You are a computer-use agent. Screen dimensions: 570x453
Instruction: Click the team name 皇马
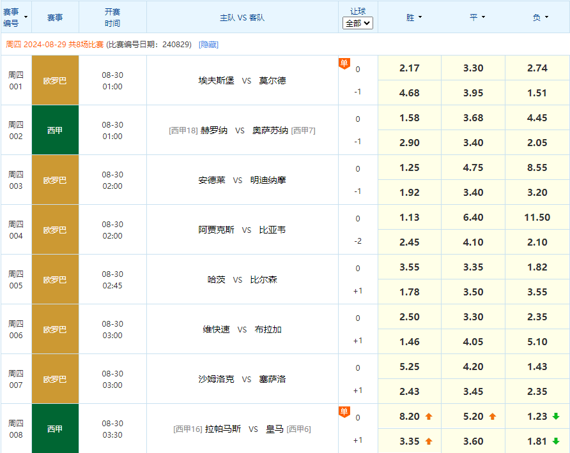pos(275,429)
